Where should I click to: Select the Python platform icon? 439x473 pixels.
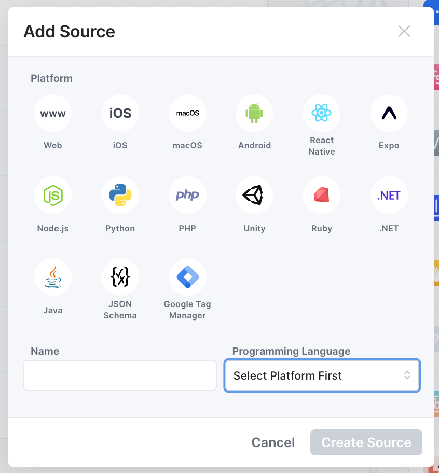120,195
